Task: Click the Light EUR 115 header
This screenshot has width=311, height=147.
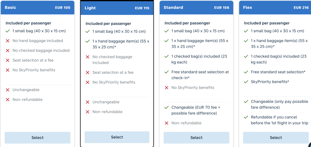Action: click(117, 8)
